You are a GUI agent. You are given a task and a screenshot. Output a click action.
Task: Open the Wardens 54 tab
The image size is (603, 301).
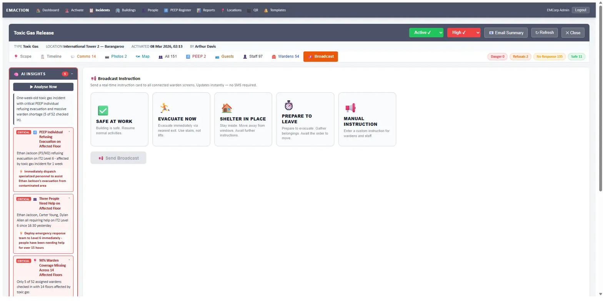click(x=285, y=56)
